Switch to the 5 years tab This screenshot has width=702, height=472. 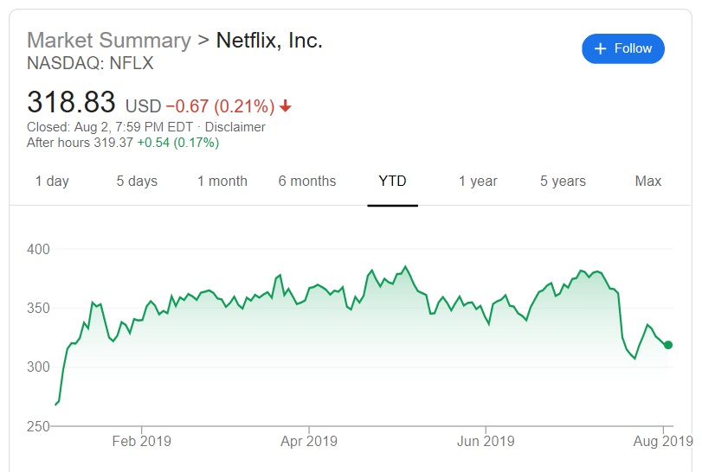click(x=563, y=181)
